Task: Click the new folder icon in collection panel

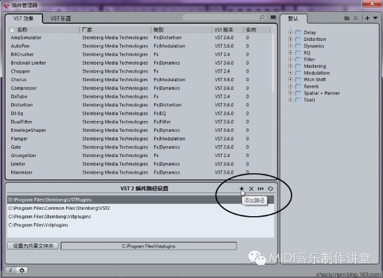Action: coord(347,18)
